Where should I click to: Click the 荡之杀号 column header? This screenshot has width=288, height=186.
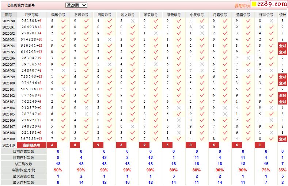pyautogui.click(x=128, y=15)
